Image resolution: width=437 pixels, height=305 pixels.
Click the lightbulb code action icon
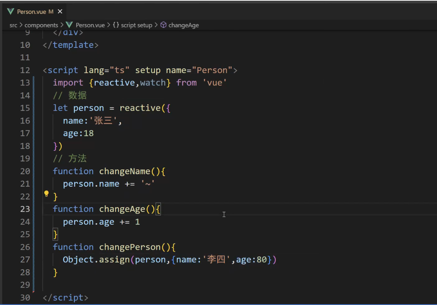[x=46, y=194]
